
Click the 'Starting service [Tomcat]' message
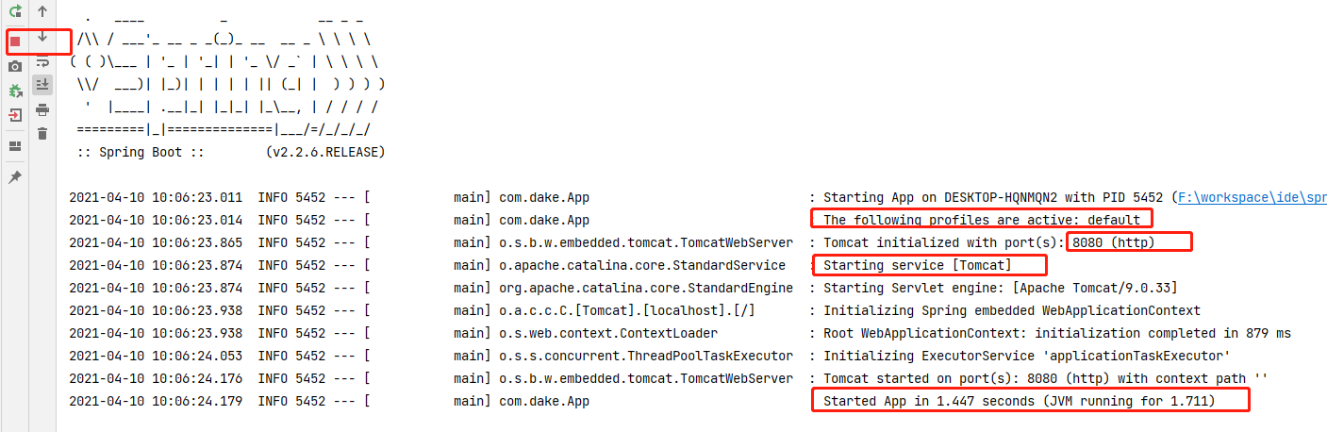(x=918, y=265)
